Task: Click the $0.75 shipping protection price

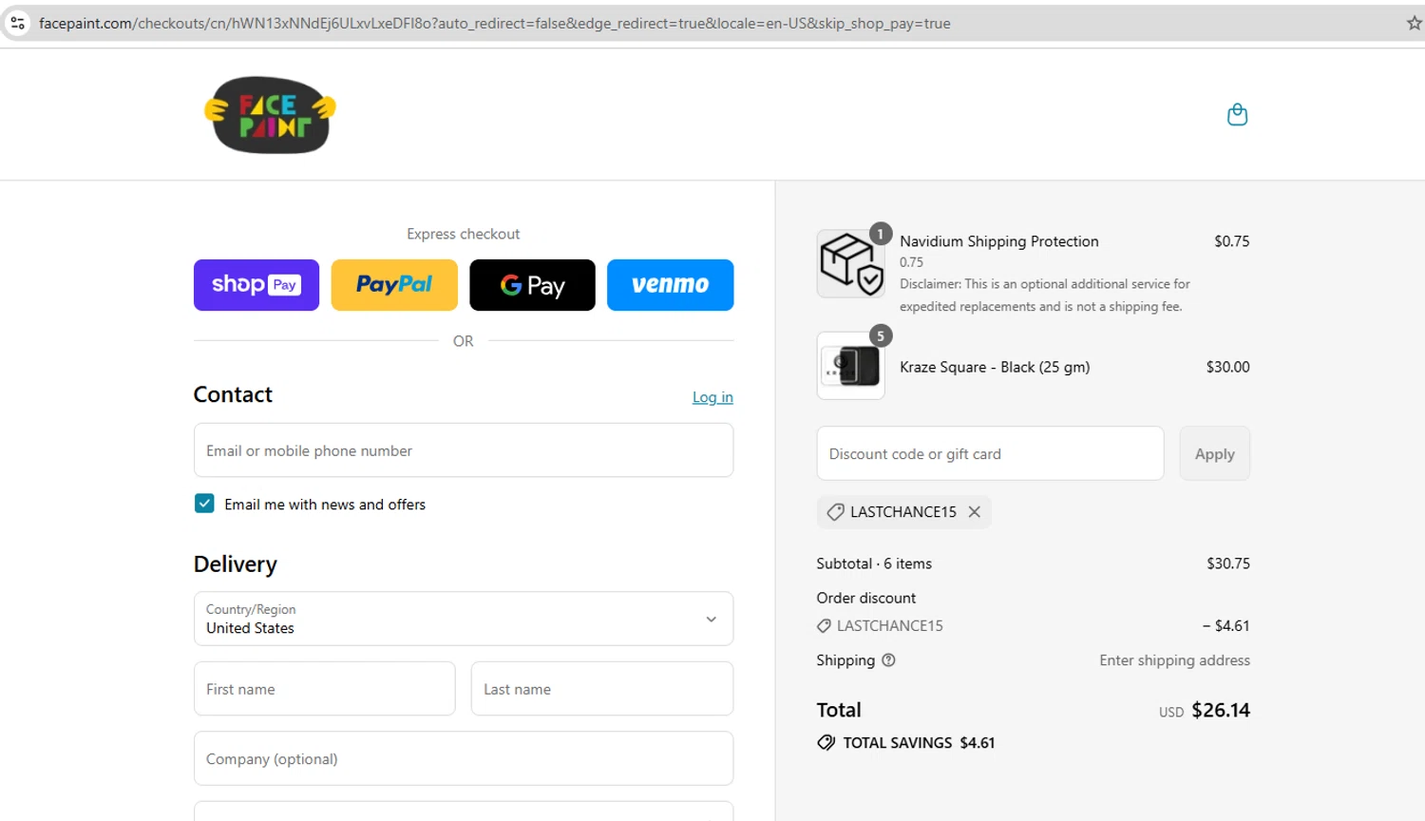Action: [1232, 241]
